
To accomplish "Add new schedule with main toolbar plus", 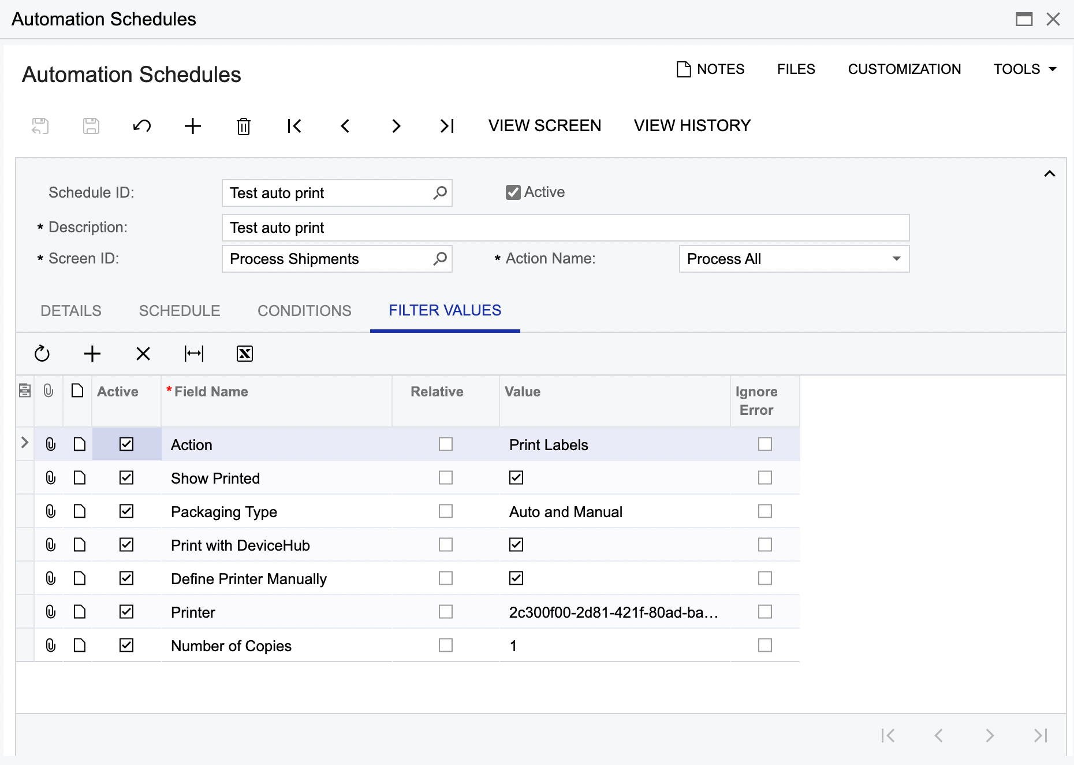I will [x=193, y=126].
